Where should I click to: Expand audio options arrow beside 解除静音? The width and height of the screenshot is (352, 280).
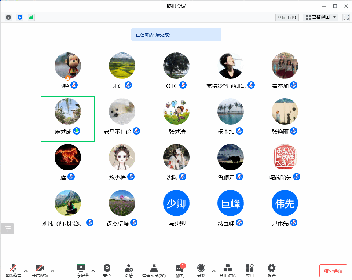26,271
